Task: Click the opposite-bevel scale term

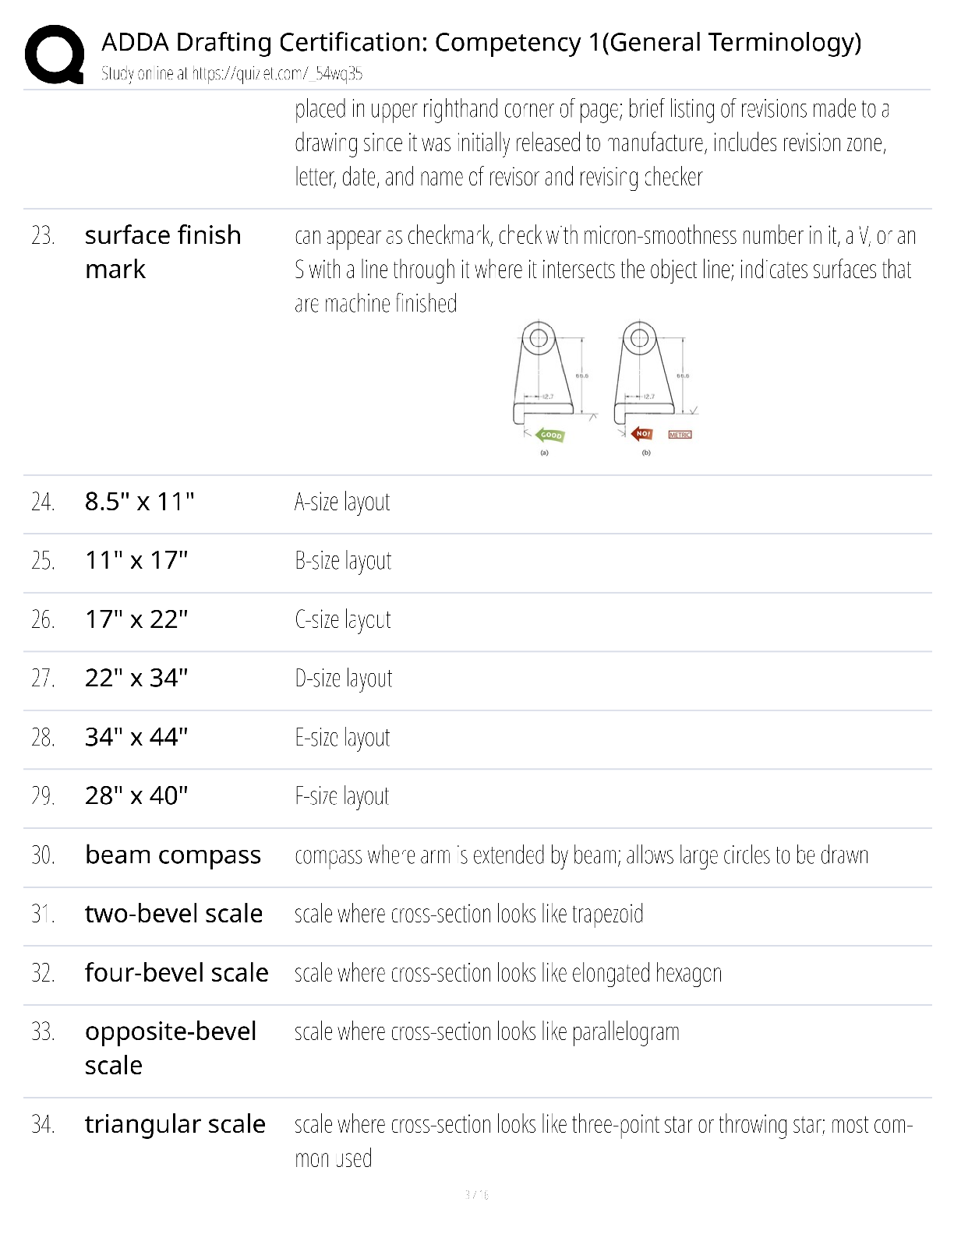Action: coord(171,1048)
